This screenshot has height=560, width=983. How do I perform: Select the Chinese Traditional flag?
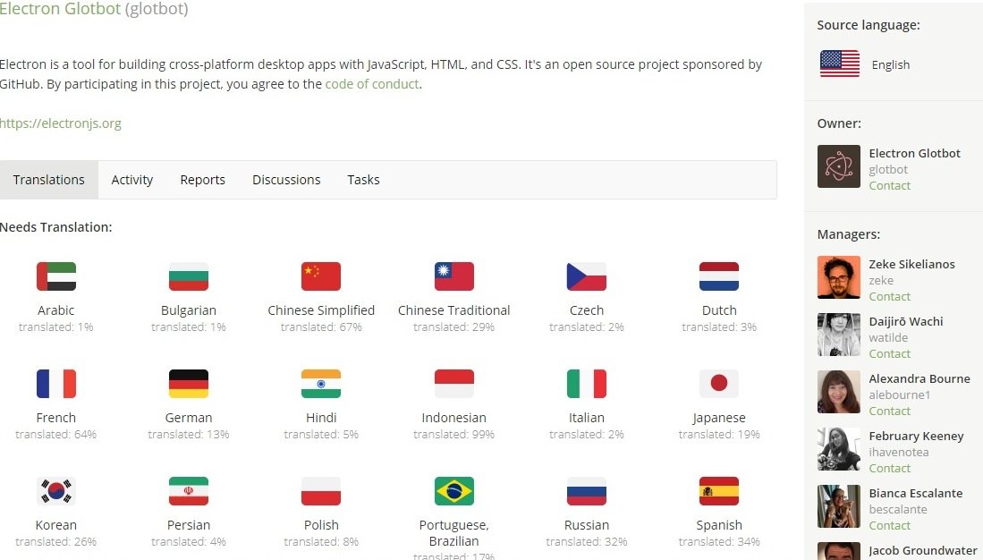point(453,276)
